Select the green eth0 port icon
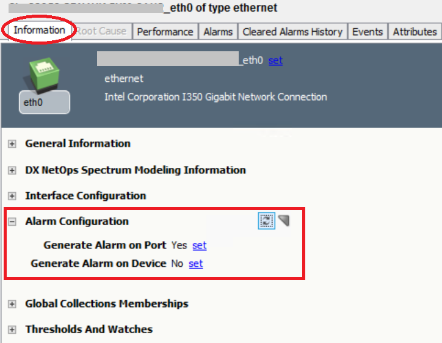This screenshot has width=442, height=343. 43,73
